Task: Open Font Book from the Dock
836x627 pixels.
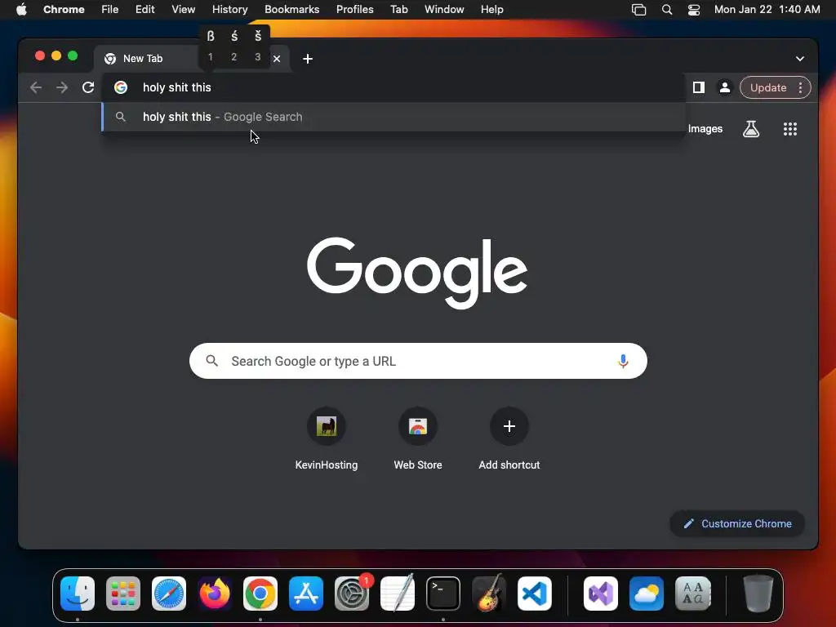Action: tap(692, 594)
